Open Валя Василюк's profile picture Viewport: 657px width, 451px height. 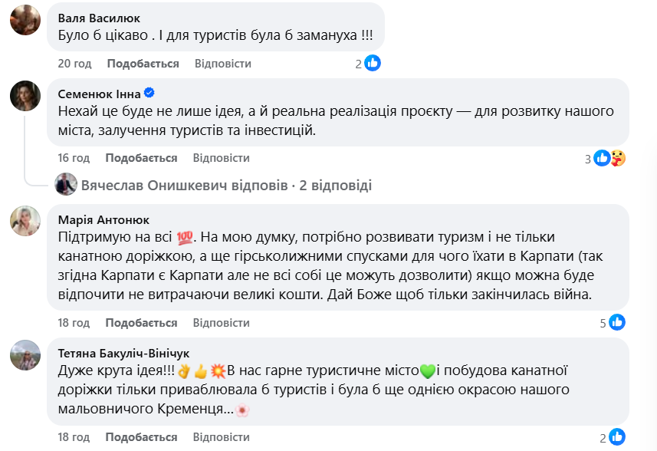click(27, 21)
